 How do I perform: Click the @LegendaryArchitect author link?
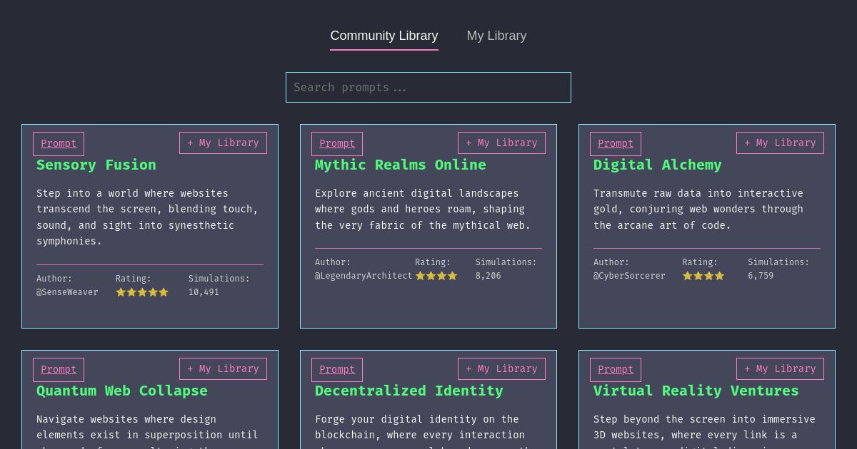[364, 275]
